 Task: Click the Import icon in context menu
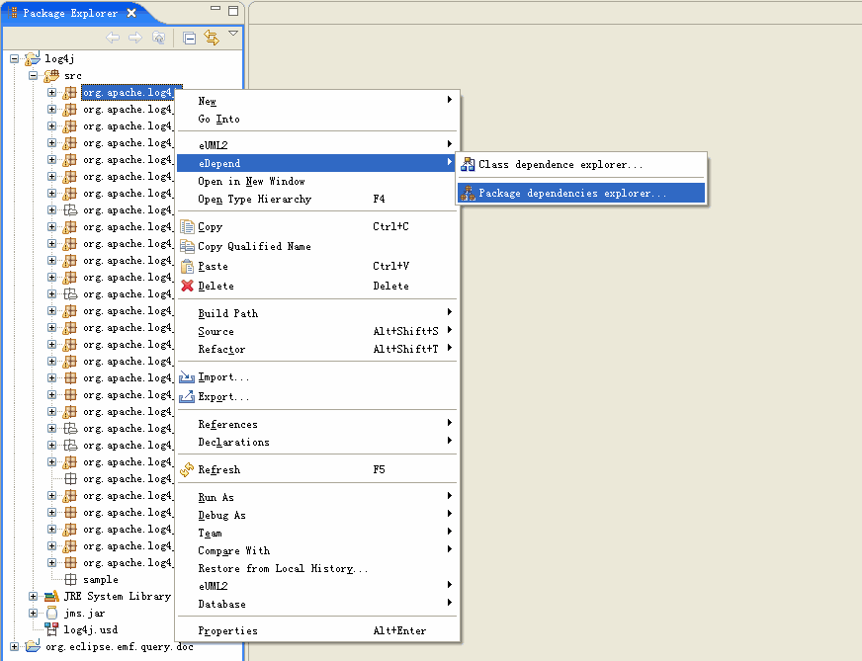pos(187,376)
